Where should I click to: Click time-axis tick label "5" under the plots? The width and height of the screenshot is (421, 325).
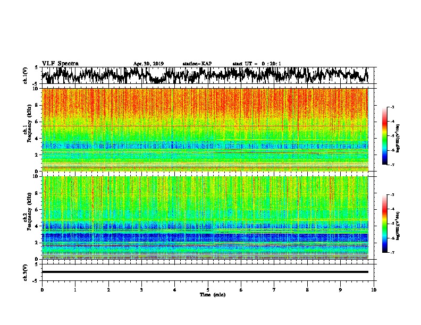(208, 290)
